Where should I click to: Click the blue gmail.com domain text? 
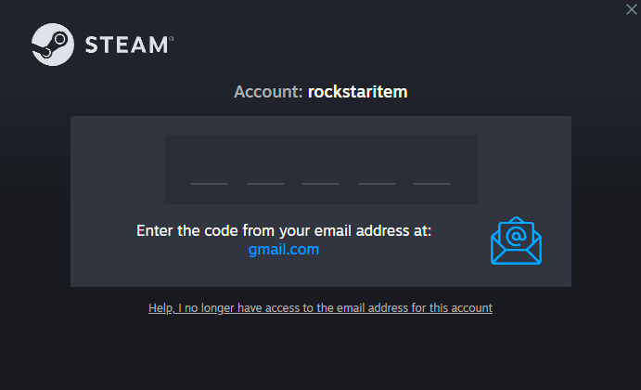[x=284, y=250]
